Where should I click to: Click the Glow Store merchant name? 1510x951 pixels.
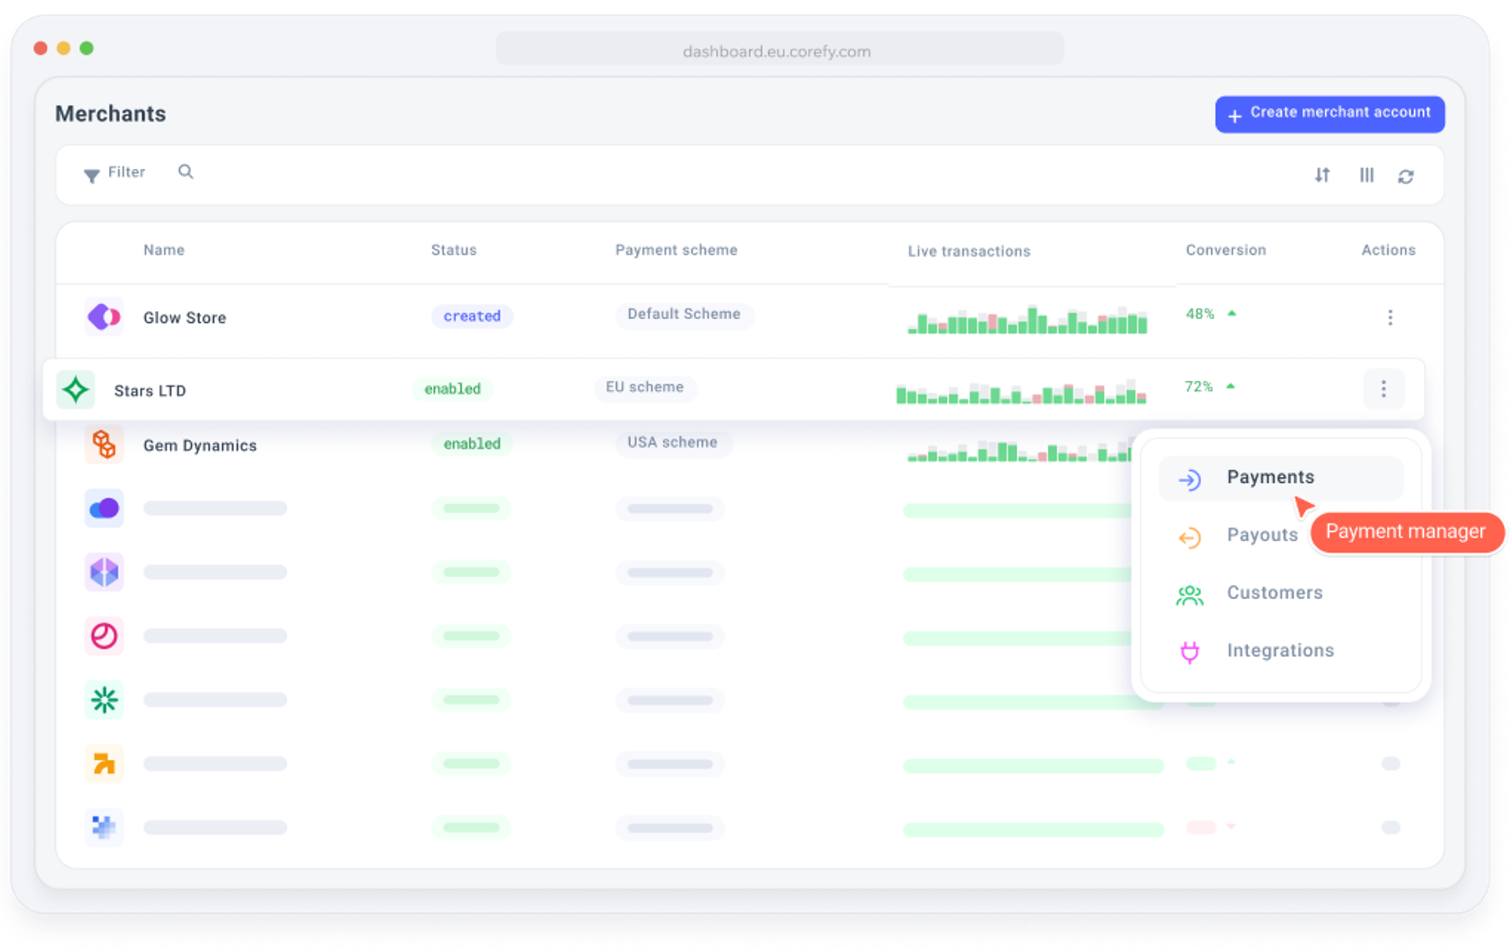coord(184,318)
